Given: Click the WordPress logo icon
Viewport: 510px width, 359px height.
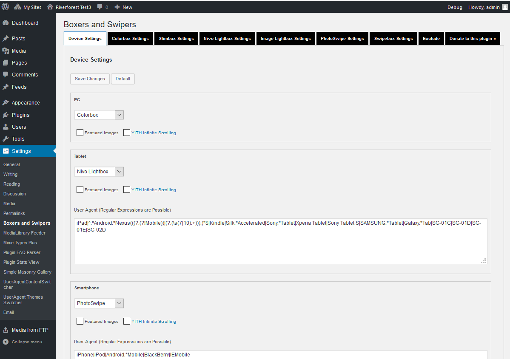Looking at the screenshot, I should (5, 7).
